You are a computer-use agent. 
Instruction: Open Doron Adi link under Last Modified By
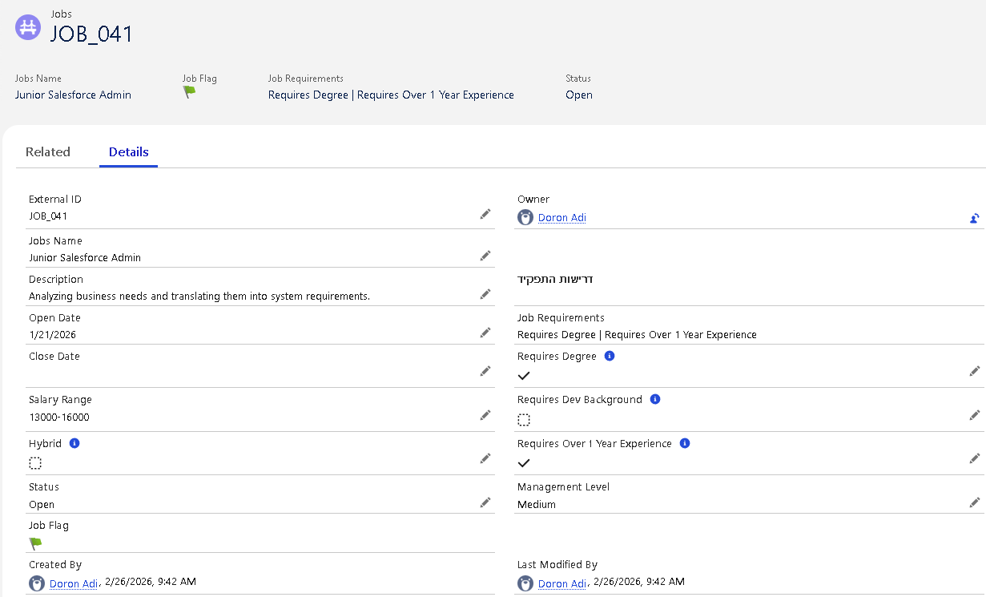click(x=561, y=584)
